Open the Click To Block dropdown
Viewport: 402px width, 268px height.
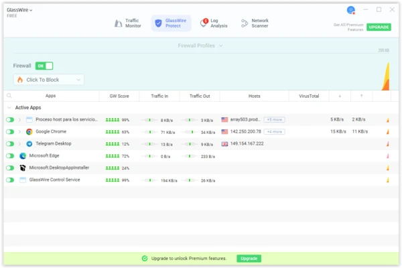coord(48,80)
